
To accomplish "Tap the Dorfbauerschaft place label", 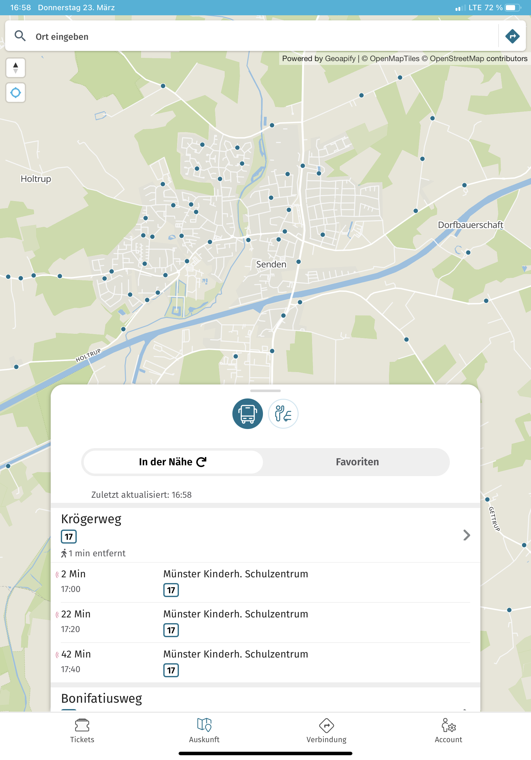I will pyautogui.click(x=471, y=225).
